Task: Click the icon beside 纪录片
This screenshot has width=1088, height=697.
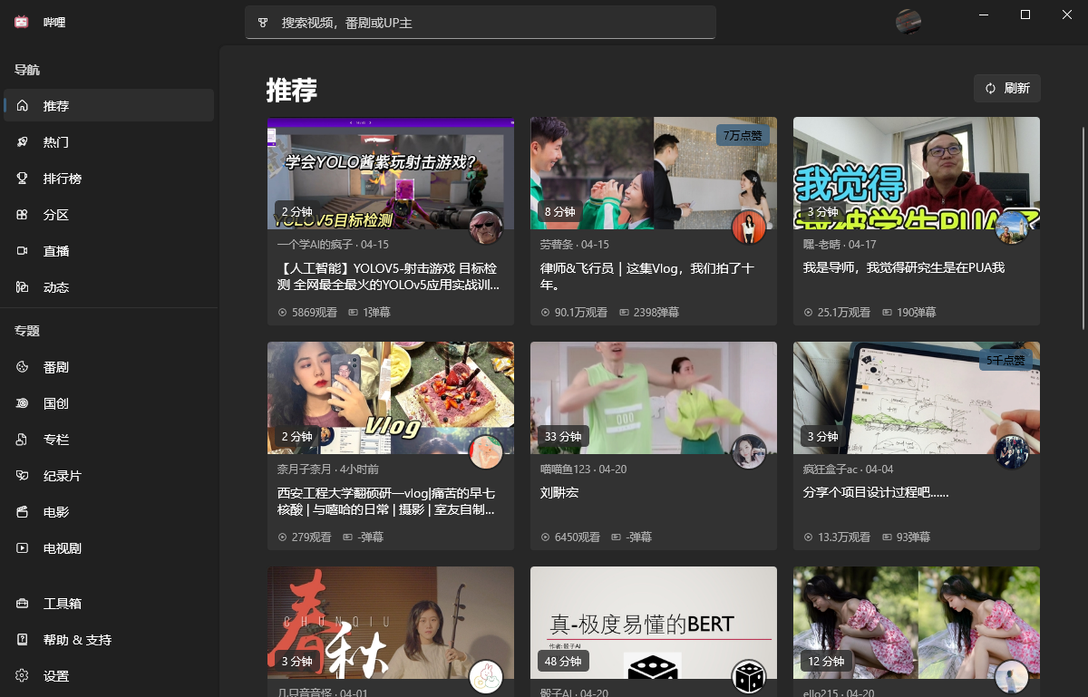Action: coord(23,476)
